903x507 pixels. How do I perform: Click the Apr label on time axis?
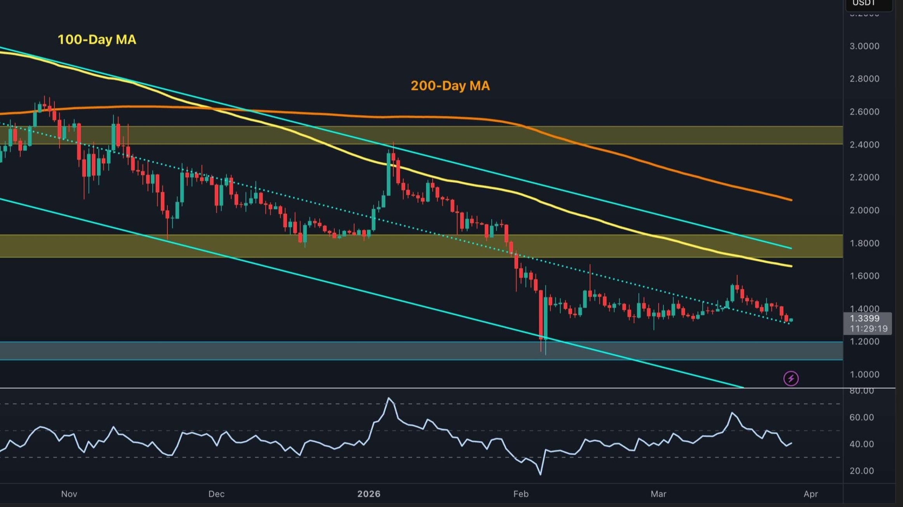(x=811, y=494)
